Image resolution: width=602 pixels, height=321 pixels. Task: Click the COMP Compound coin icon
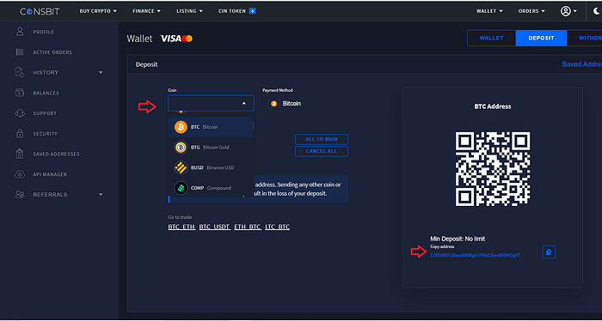pos(181,188)
